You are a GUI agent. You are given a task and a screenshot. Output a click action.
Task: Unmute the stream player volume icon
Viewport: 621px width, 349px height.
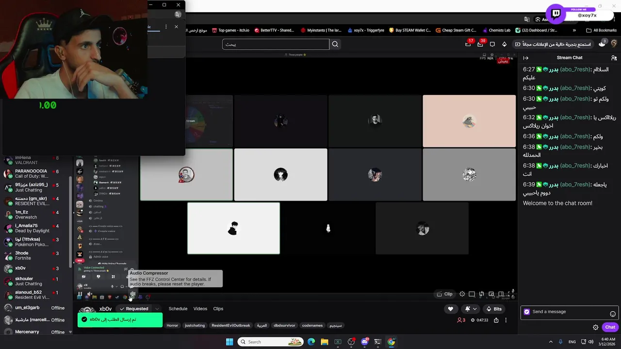(x=89, y=294)
